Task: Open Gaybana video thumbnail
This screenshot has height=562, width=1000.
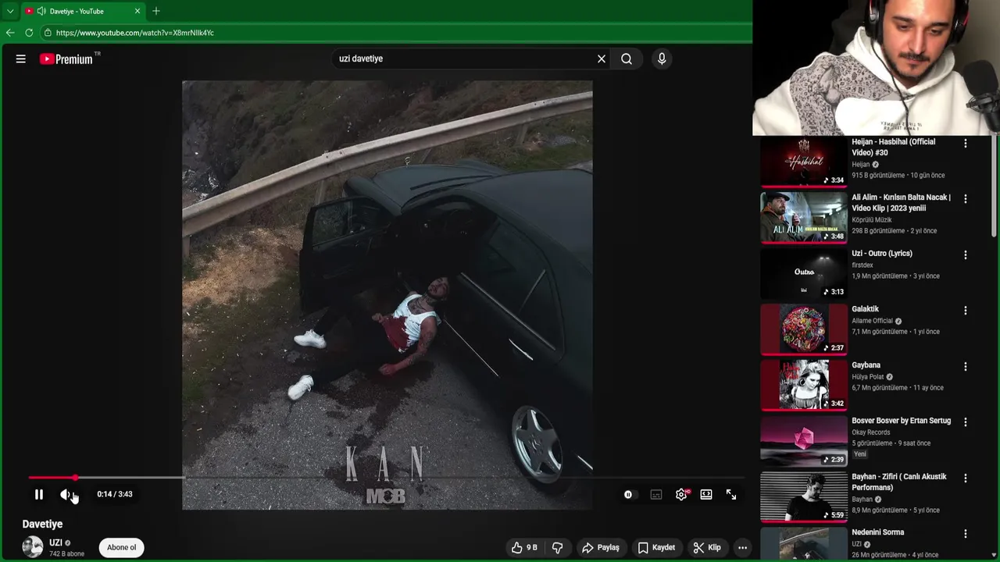Action: pos(804,386)
